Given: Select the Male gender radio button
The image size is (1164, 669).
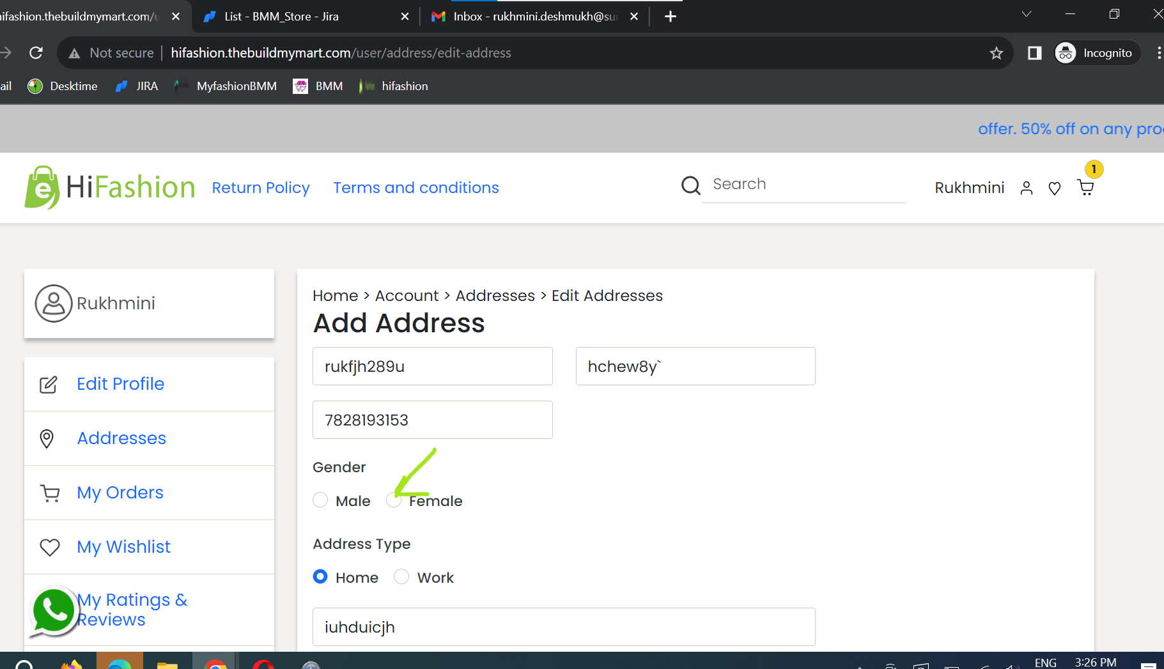Looking at the screenshot, I should (x=320, y=500).
